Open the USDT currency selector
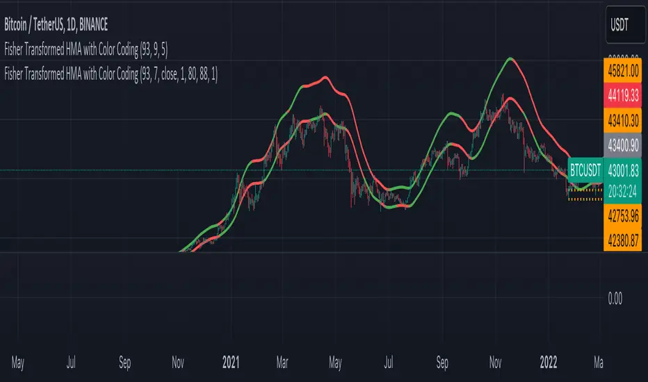Viewport: 648px width, 382px height. (x=625, y=25)
